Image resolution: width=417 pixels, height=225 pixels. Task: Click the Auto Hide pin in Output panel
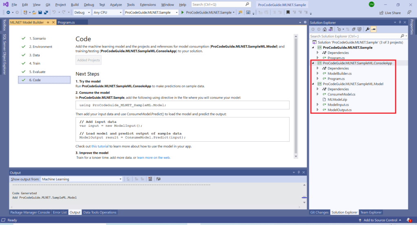tap(298, 173)
